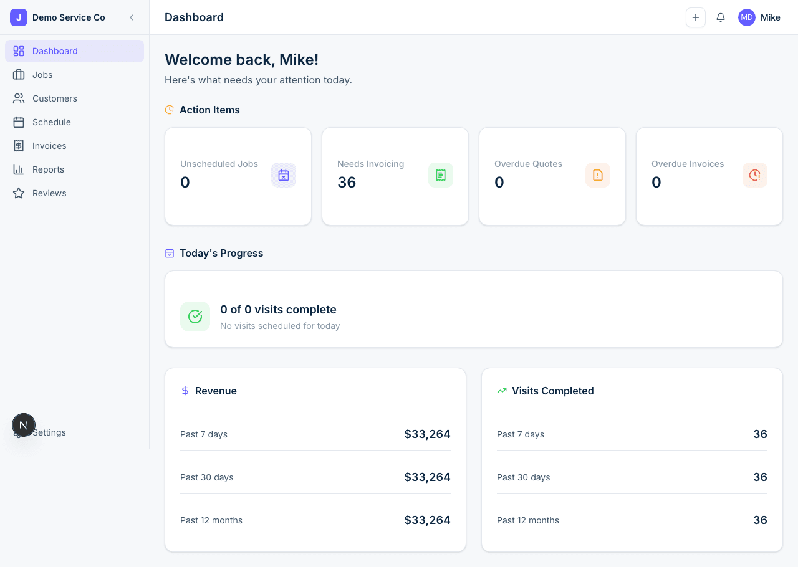Click the plus button in the header
This screenshot has height=567, width=798.
pos(696,17)
